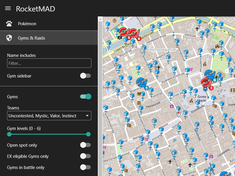Select the blue Mystic gym with badge 6
The height and width of the screenshot is (176, 235).
coord(210,76)
